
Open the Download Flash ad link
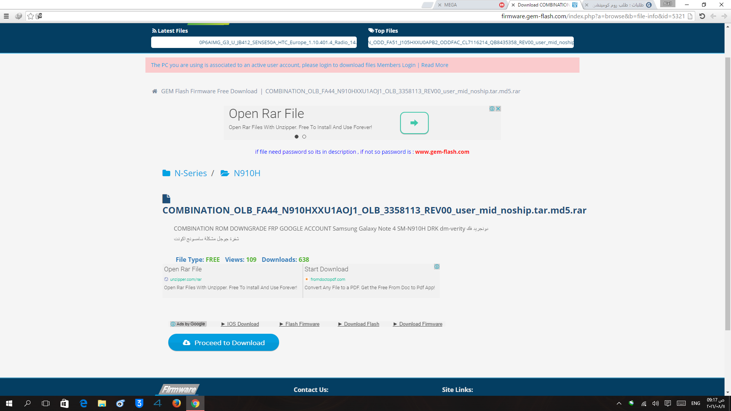pyautogui.click(x=359, y=324)
